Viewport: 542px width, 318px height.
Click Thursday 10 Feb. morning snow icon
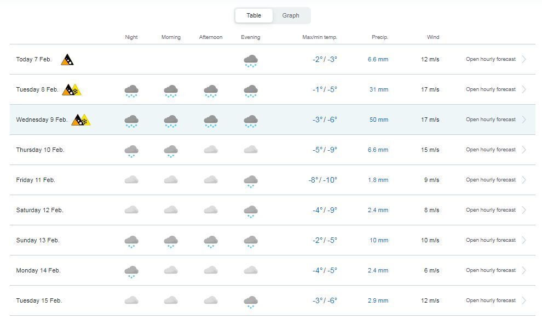(x=171, y=151)
